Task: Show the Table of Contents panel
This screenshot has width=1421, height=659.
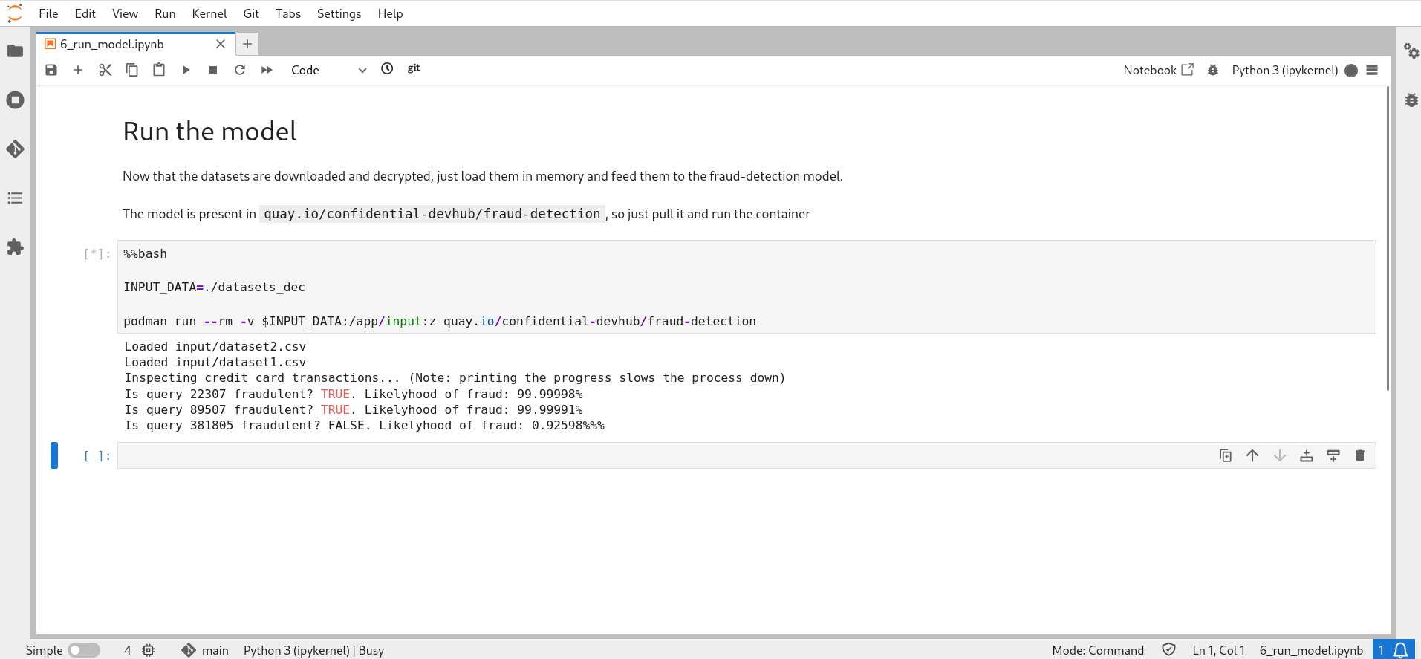Action: [15, 198]
